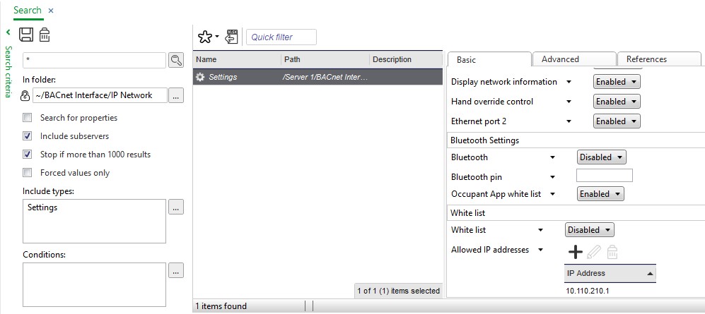This screenshot has height=314, width=705.
Task: Toggle Search for properties checkbox
Action: (x=28, y=118)
